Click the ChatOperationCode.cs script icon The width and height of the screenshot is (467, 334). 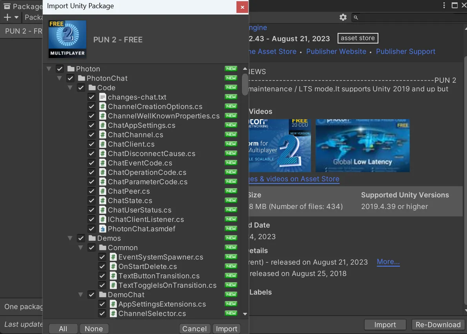coord(102,172)
